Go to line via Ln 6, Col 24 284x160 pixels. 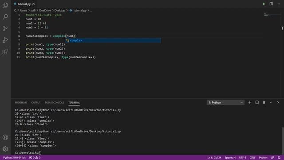click(214, 158)
